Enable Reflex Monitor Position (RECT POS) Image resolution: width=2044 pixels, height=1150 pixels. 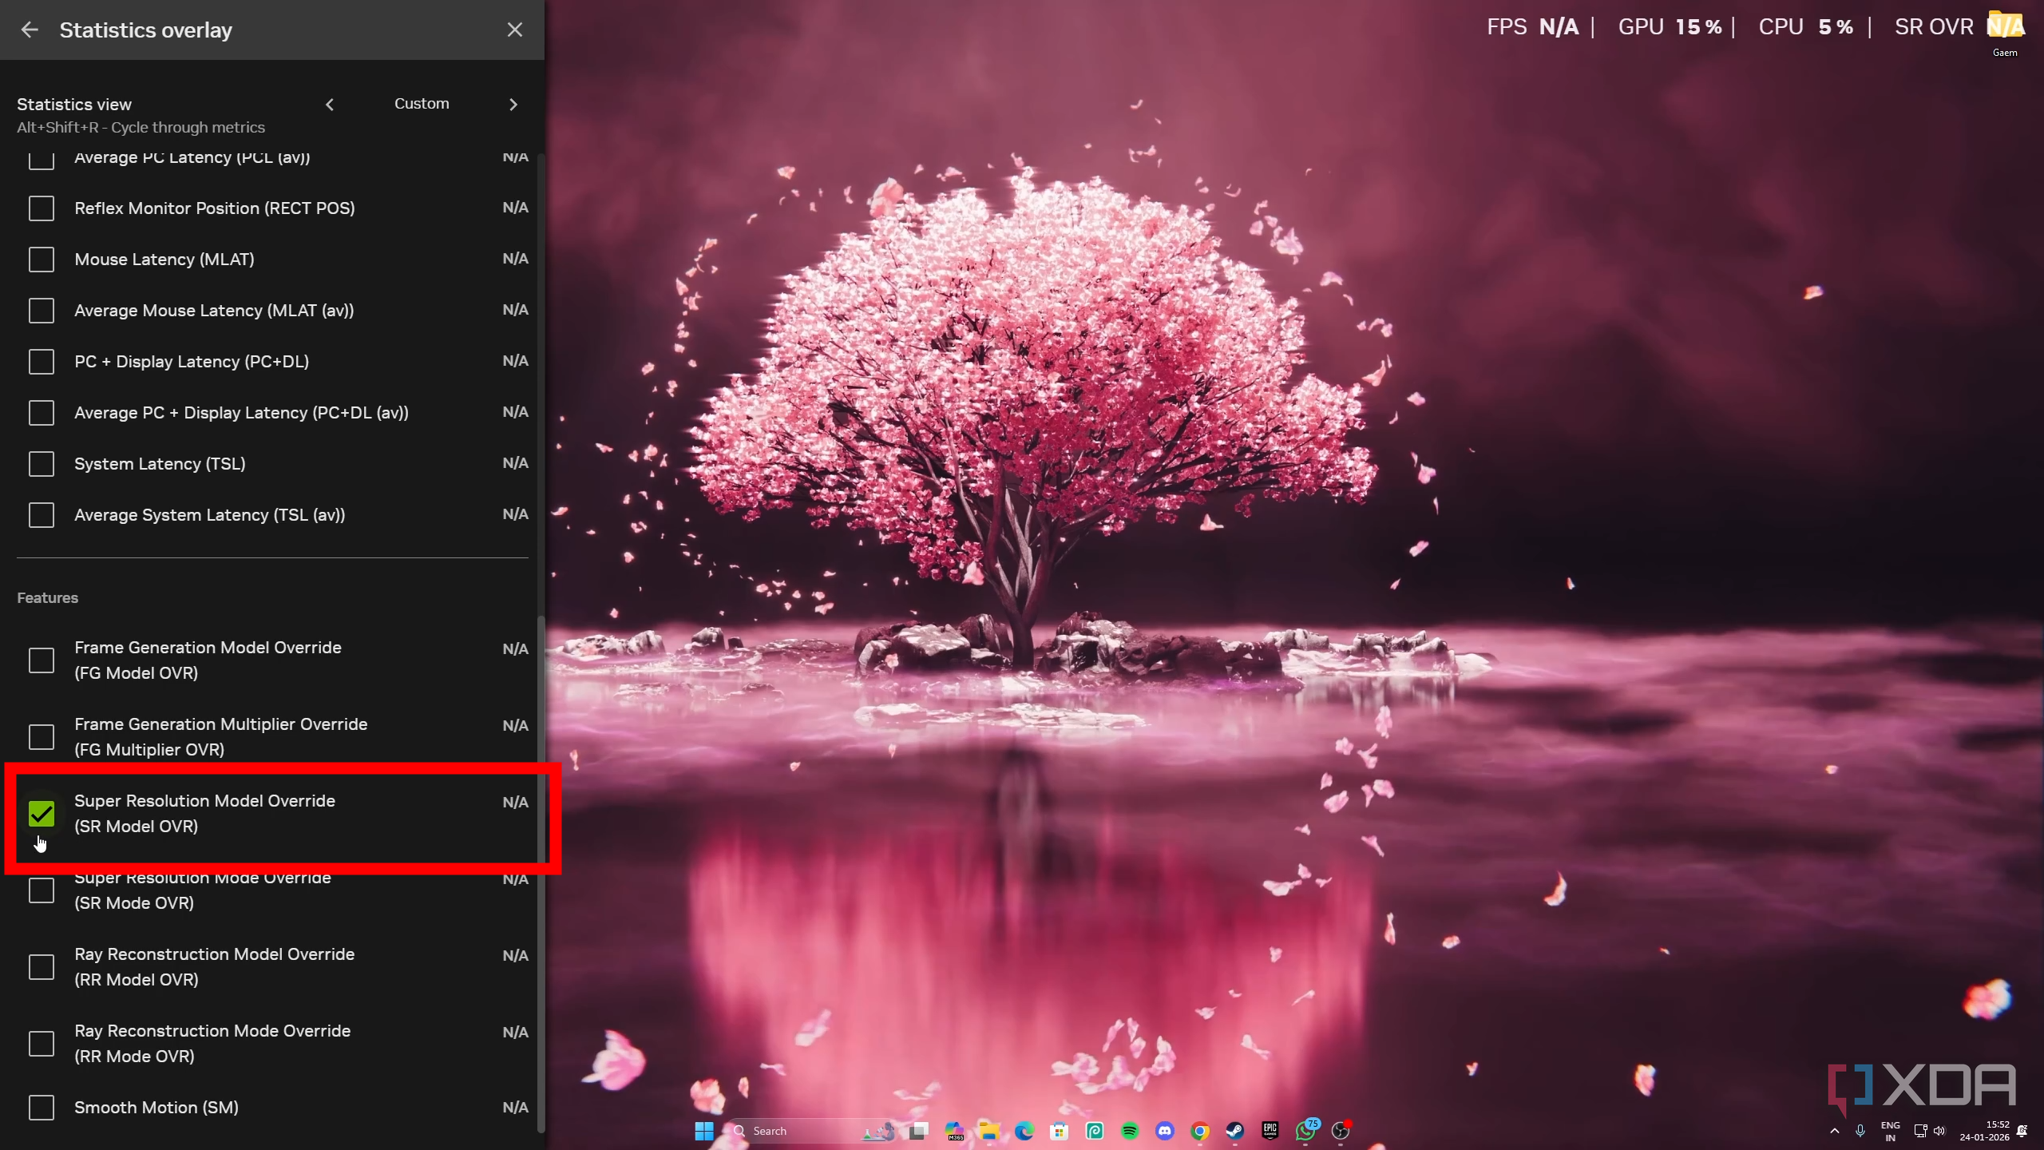pyautogui.click(x=42, y=208)
